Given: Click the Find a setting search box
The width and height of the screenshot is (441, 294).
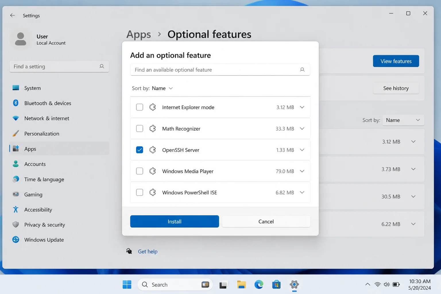Looking at the screenshot, I should (59, 66).
